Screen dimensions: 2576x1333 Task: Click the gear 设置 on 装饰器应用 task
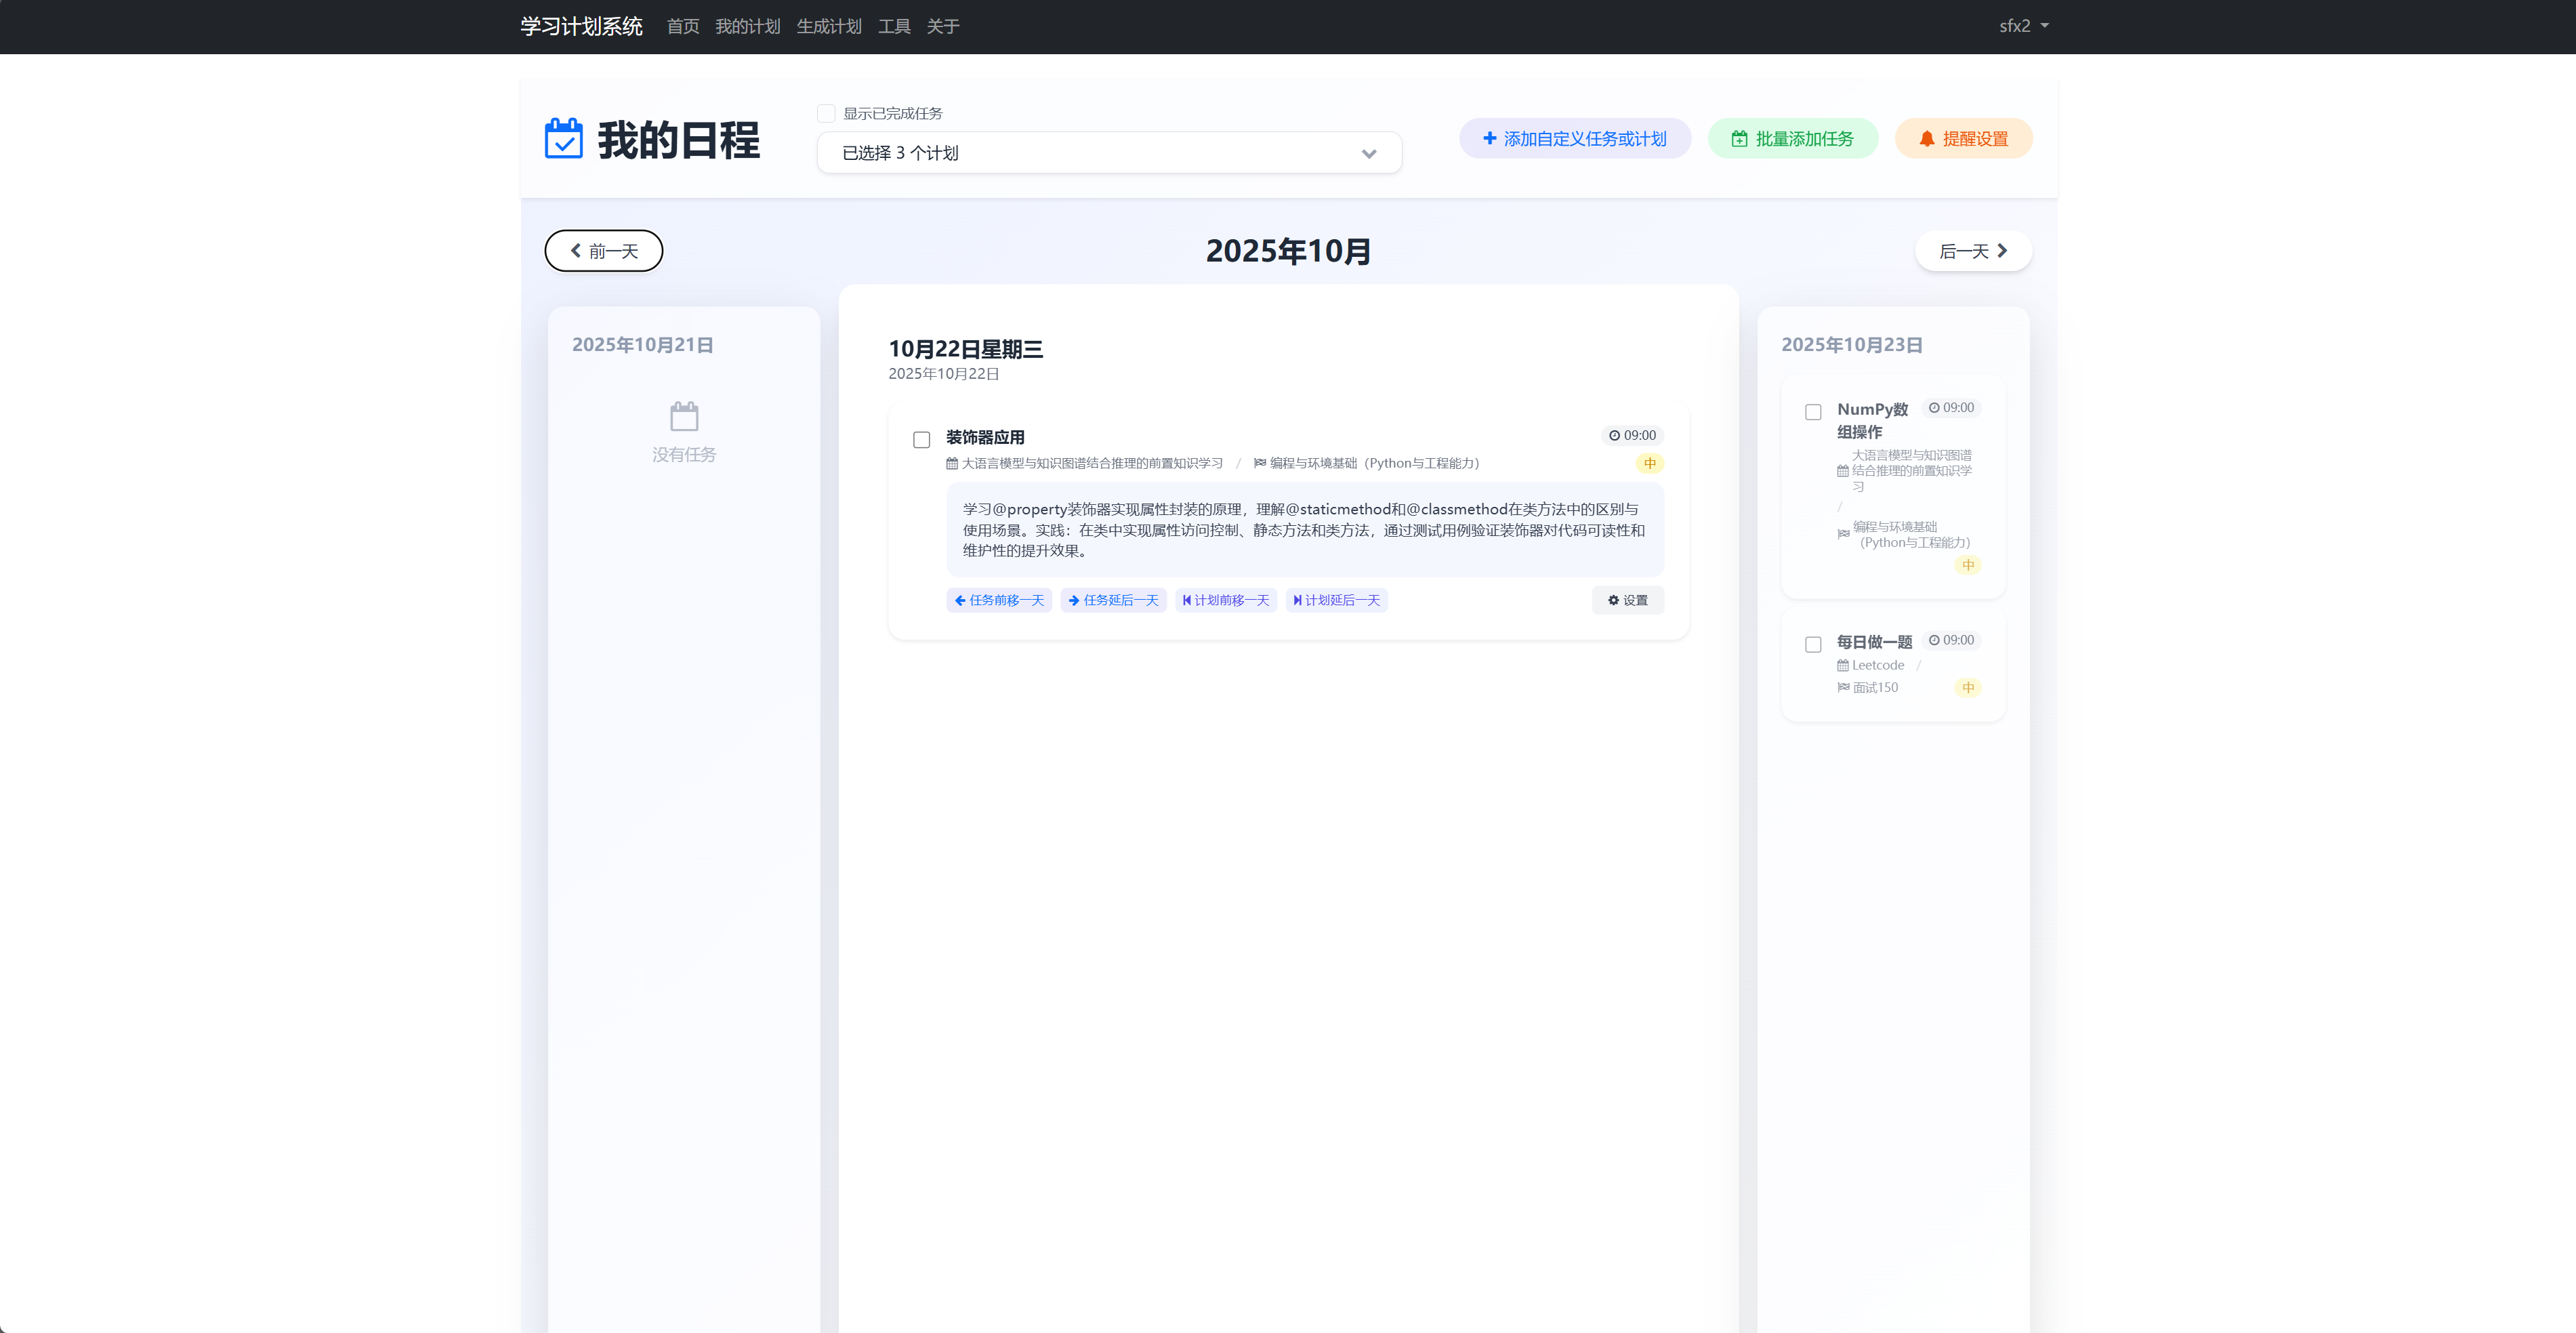click(1627, 600)
